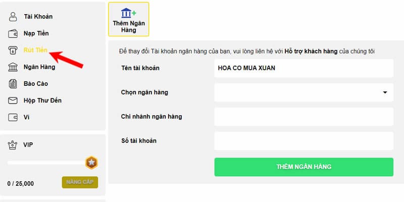This screenshot has width=404, height=202.
Task: Click the Hộp Thư Đến envelope icon
Action: pyautogui.click(x=13, y=100)
